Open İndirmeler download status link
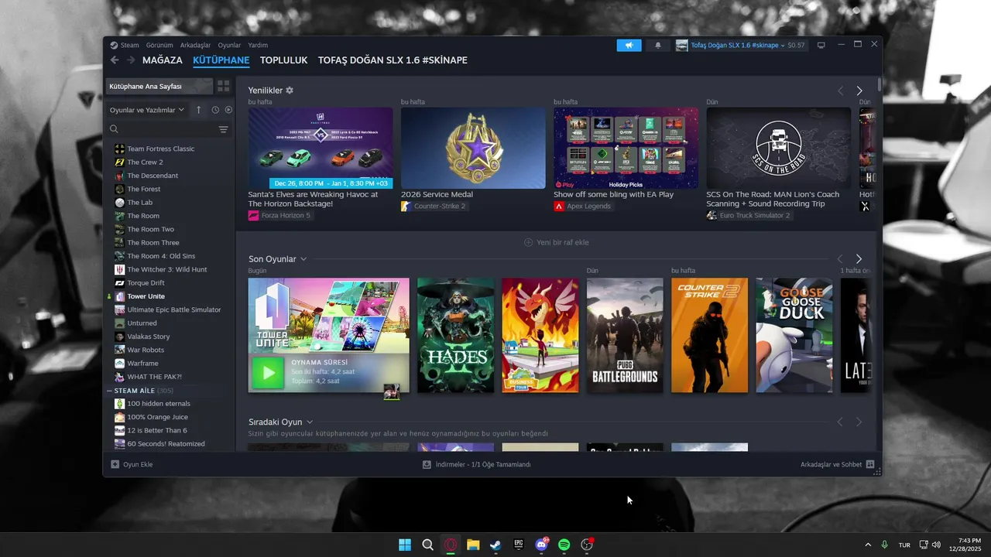This screenshot has height=557, width=991. (x=483, y=464)
